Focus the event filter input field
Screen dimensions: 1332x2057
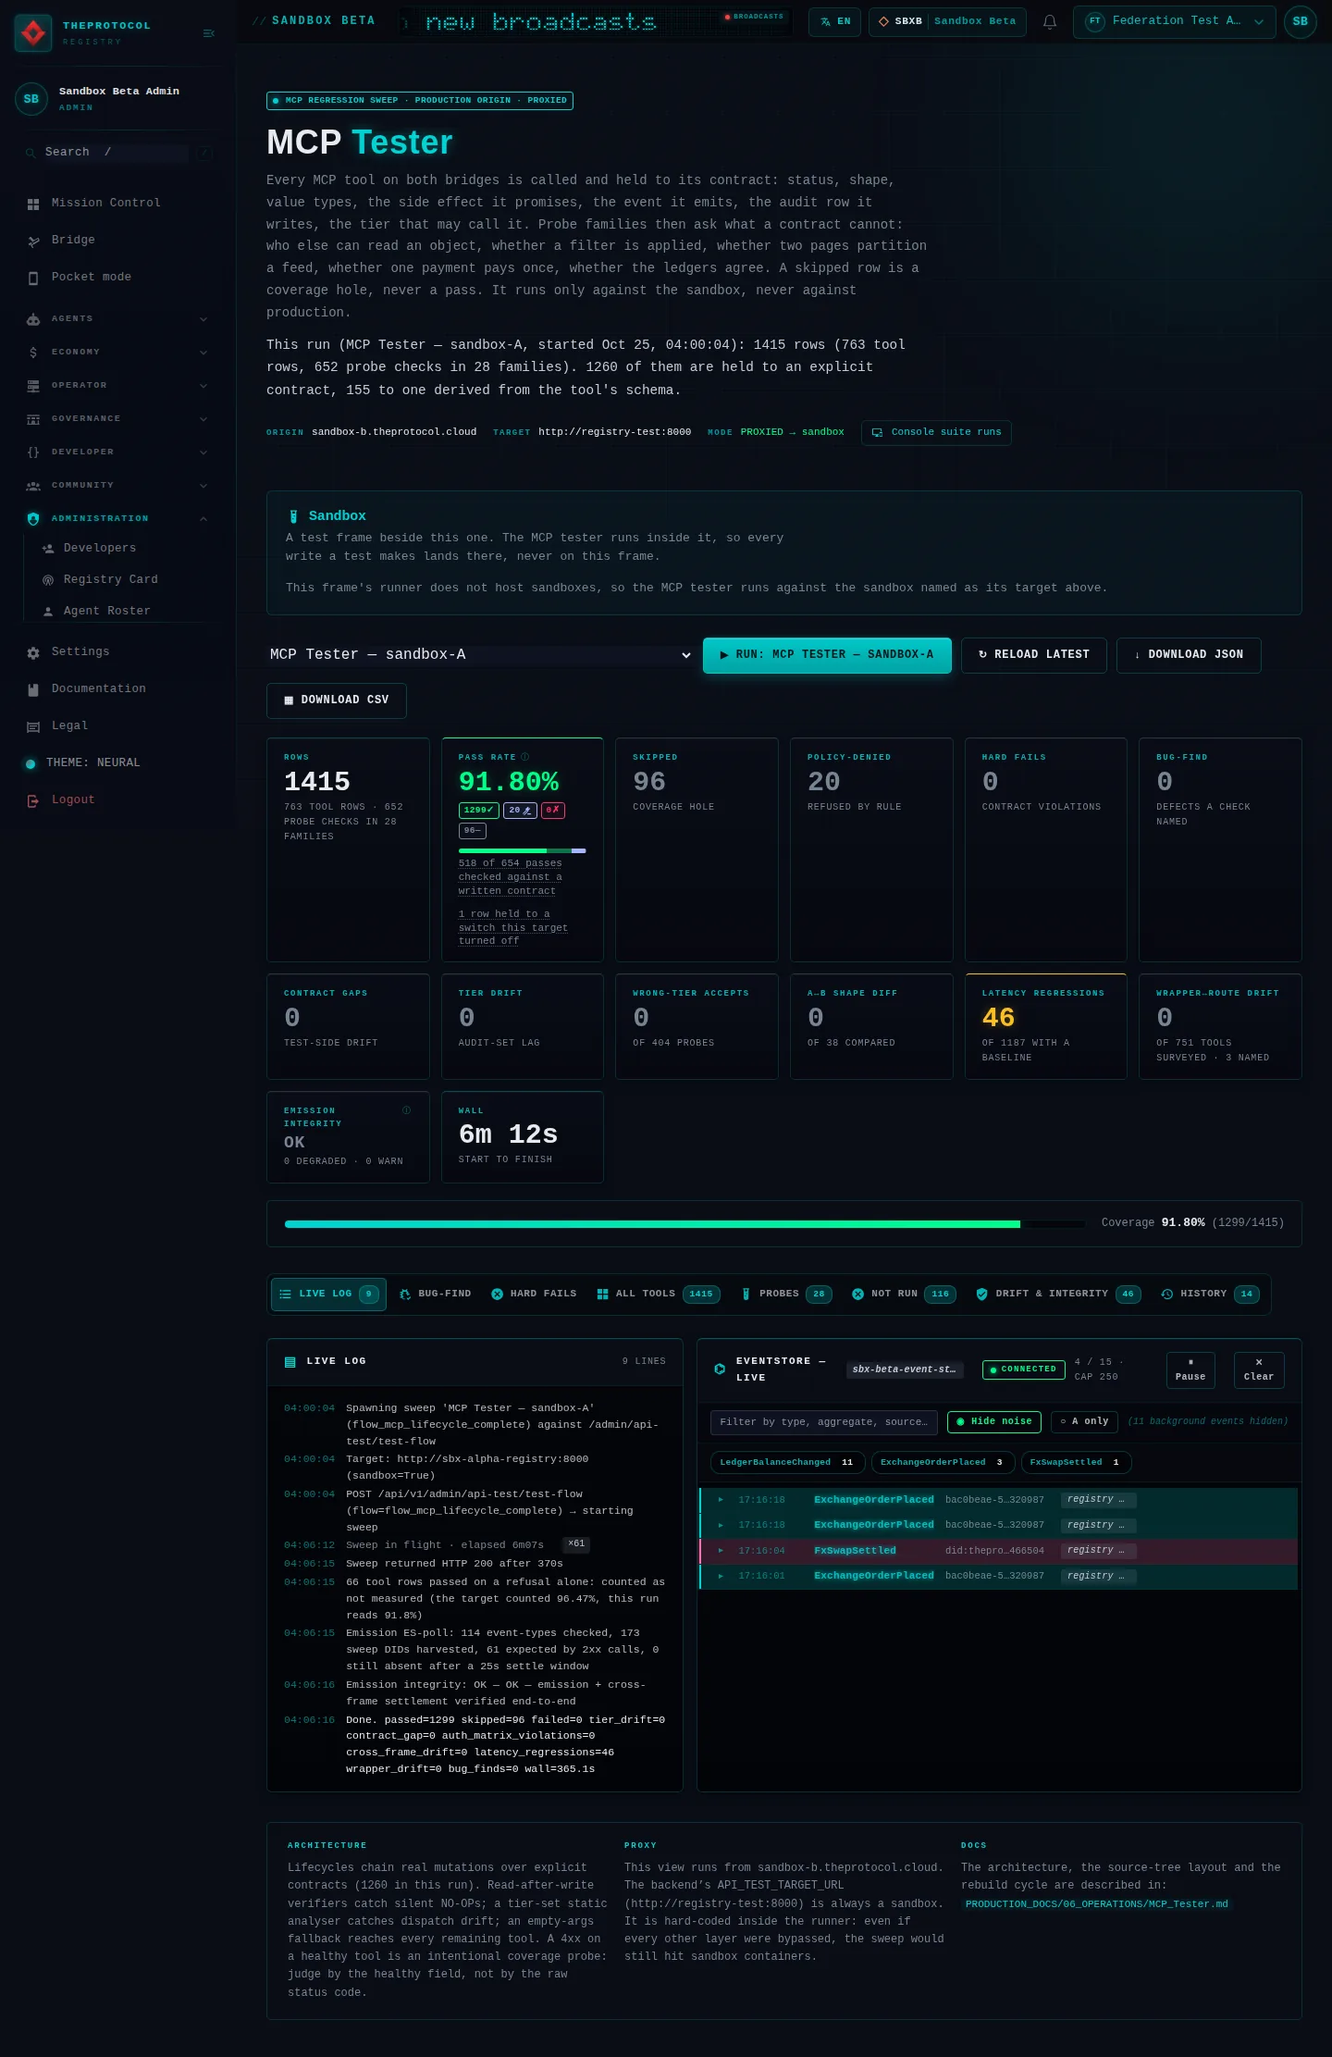coord(824,1422)
